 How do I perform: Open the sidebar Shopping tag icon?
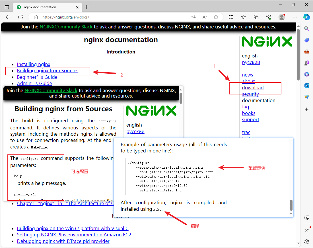click(307, 40)
